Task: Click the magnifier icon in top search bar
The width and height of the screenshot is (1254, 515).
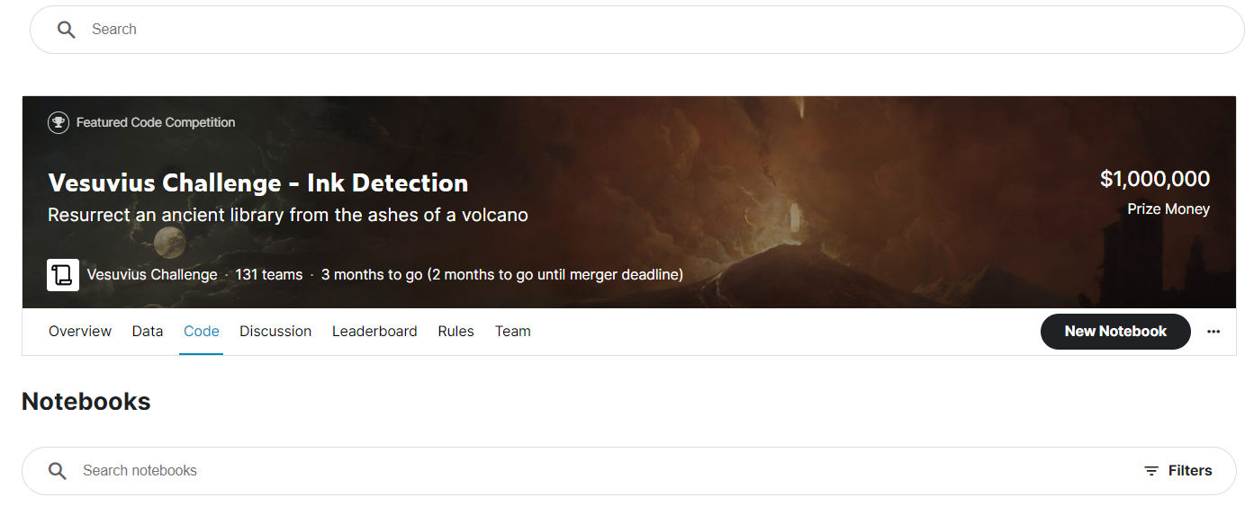Action: coord(66,30)
